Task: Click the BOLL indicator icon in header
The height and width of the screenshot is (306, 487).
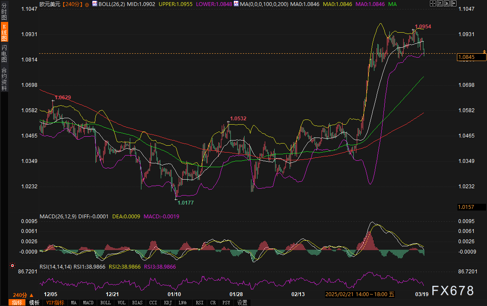Action: click(x=95, y=4)
